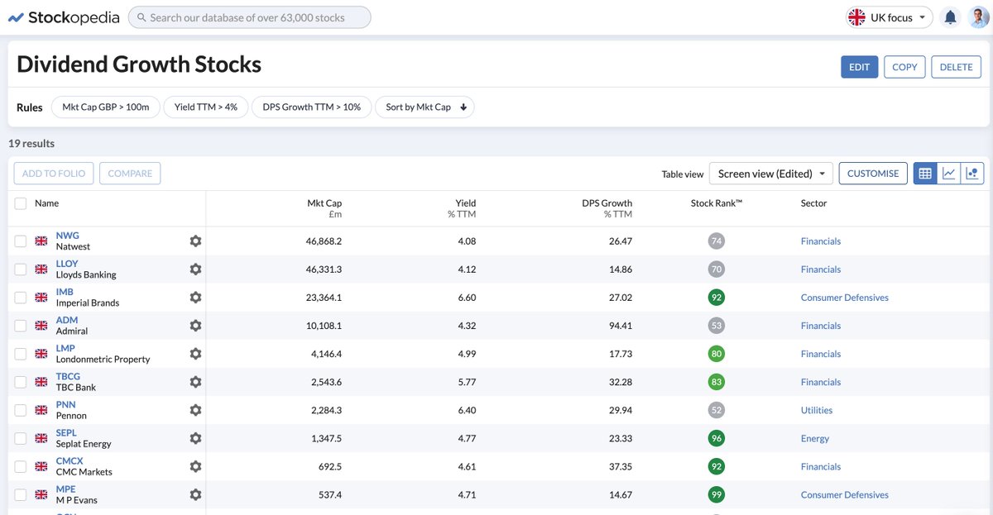Tick the checkbox for CMC Markets
The image size is (993, 515).
[21, 466]
